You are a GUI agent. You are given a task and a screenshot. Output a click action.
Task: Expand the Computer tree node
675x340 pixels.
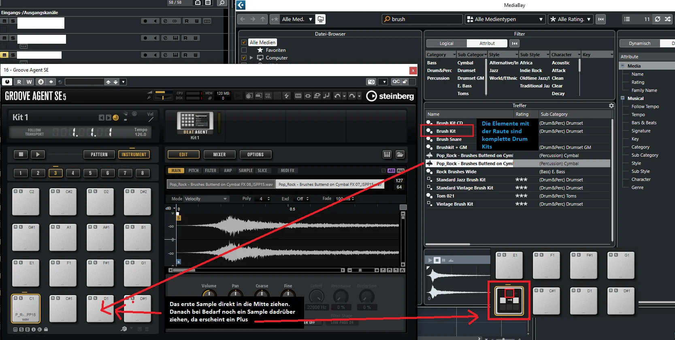coord(251,58)
